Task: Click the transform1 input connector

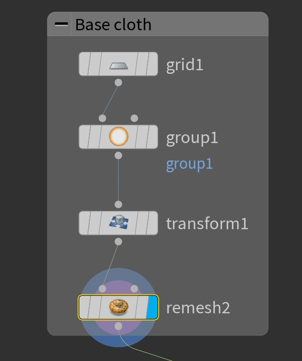Action: tap(118, 204)
